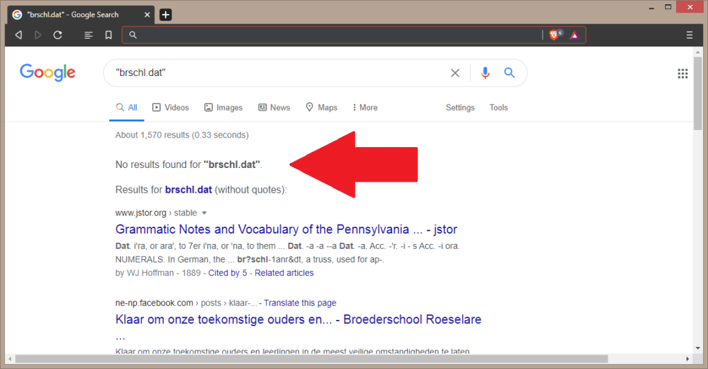Open search Tools

pyautogui.click(x=499, y=107)
